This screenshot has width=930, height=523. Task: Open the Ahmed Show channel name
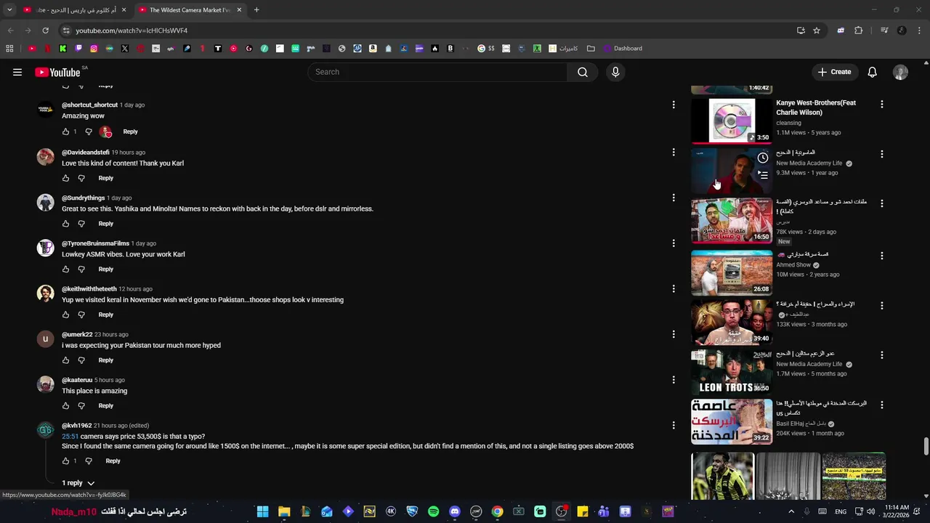coord(793,265)
